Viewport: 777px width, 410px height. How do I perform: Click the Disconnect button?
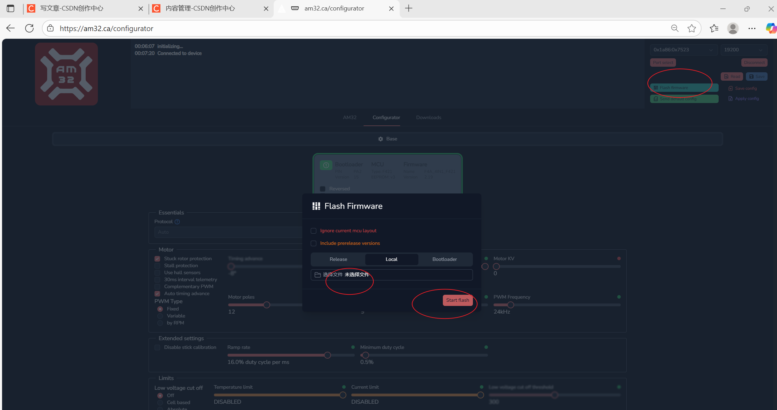pos(754,63)
